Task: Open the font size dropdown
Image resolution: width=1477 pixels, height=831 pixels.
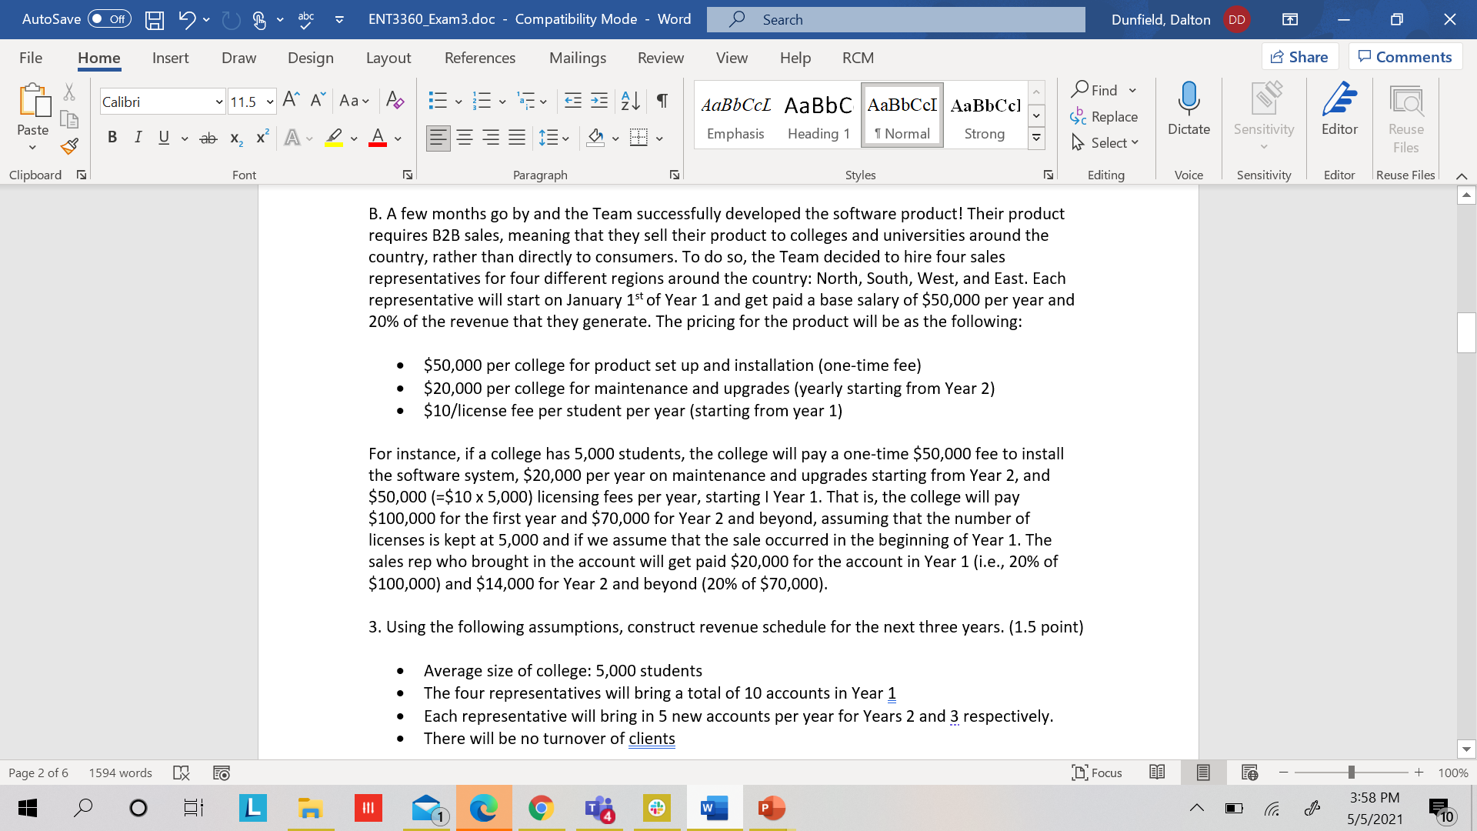Action: 270,101
